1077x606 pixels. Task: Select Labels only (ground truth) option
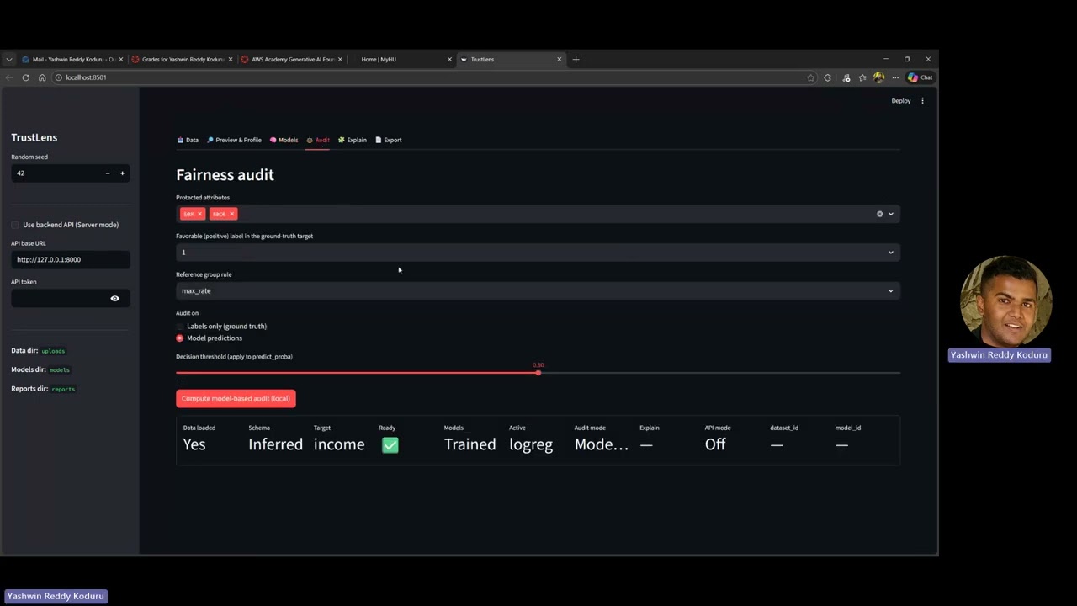(221, 326)
